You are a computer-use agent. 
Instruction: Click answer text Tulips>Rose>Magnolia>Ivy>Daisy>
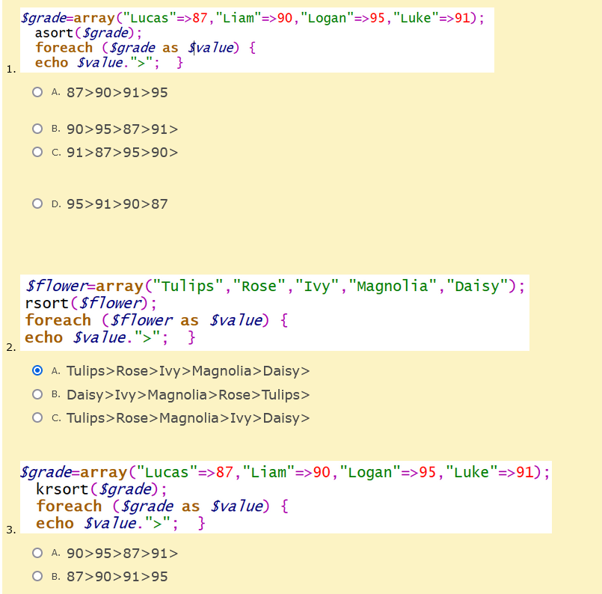point(188,417)
